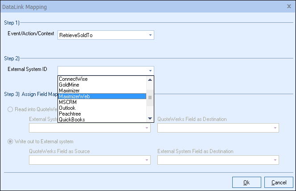Image resolution: width=296 pixels, height=191 pixels.
Task: Click the list scroll down arrow
Action: coord(150,119)
